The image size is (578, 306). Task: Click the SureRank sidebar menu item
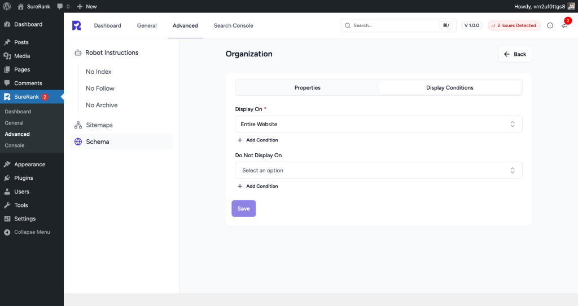tap(32, 97)
